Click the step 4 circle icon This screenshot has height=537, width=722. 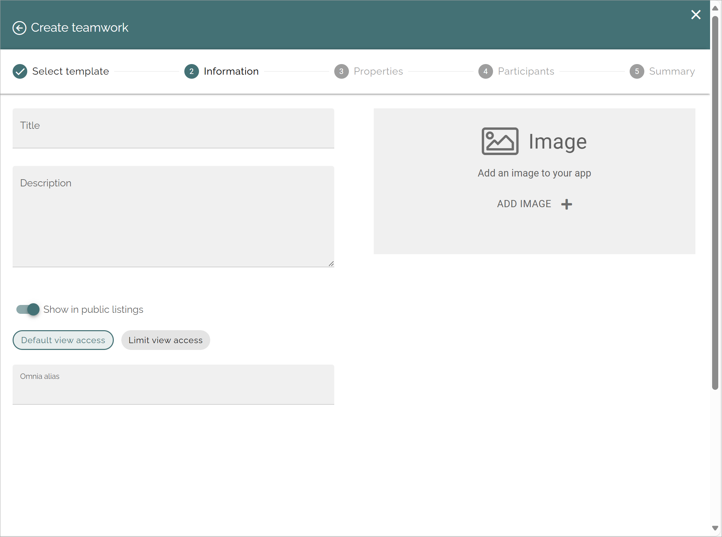[x=486, y=71]
